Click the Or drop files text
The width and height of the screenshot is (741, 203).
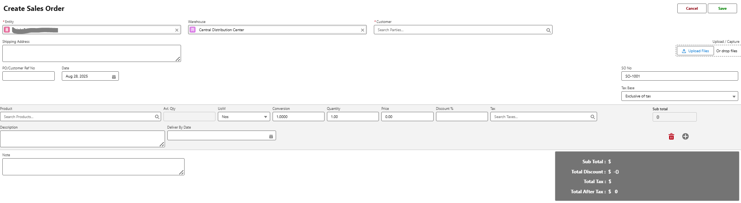727,51
